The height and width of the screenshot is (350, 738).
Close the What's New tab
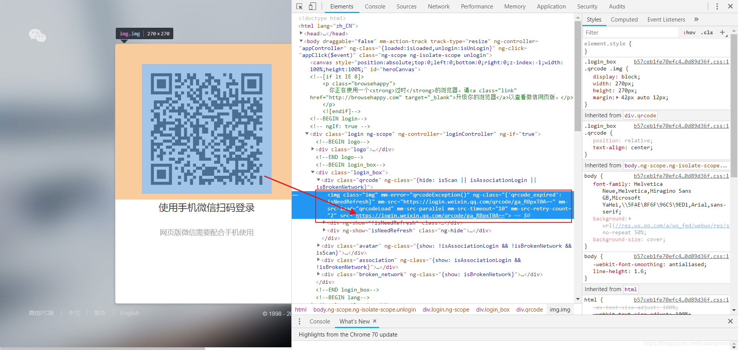click(x=375, y=321)
